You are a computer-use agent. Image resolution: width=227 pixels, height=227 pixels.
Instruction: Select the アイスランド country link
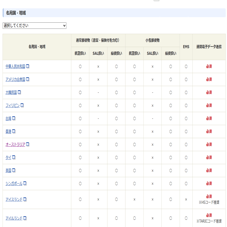(x=14, y=199)
